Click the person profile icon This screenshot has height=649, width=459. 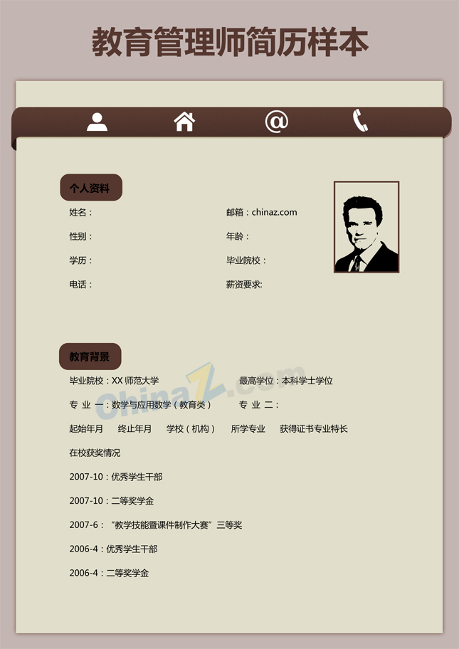coord(97,122)
